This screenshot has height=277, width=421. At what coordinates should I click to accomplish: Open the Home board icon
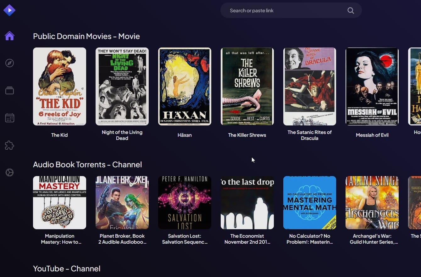point(9,36)
